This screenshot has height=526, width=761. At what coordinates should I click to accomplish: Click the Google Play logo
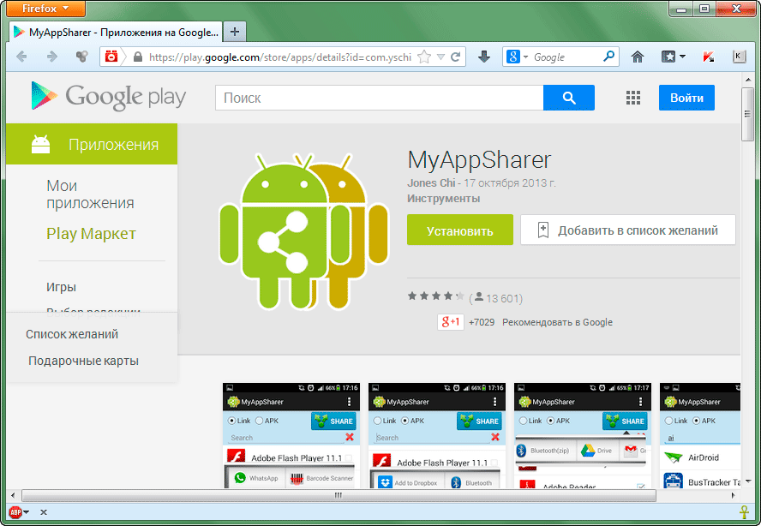pyautogui.click(x=109, y=96)
